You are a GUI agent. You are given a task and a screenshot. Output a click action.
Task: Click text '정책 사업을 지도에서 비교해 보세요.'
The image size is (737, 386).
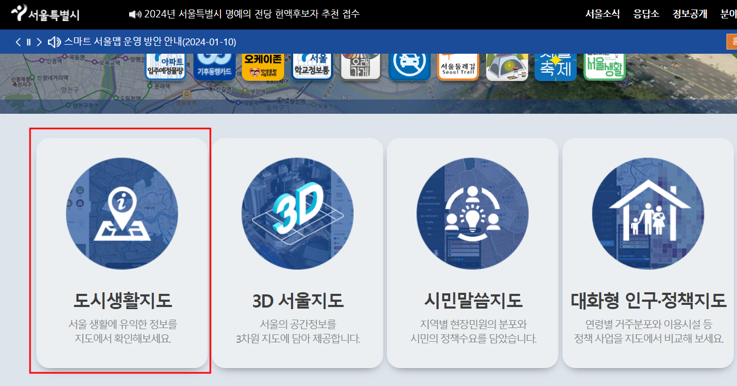click(x=648, y=339)
